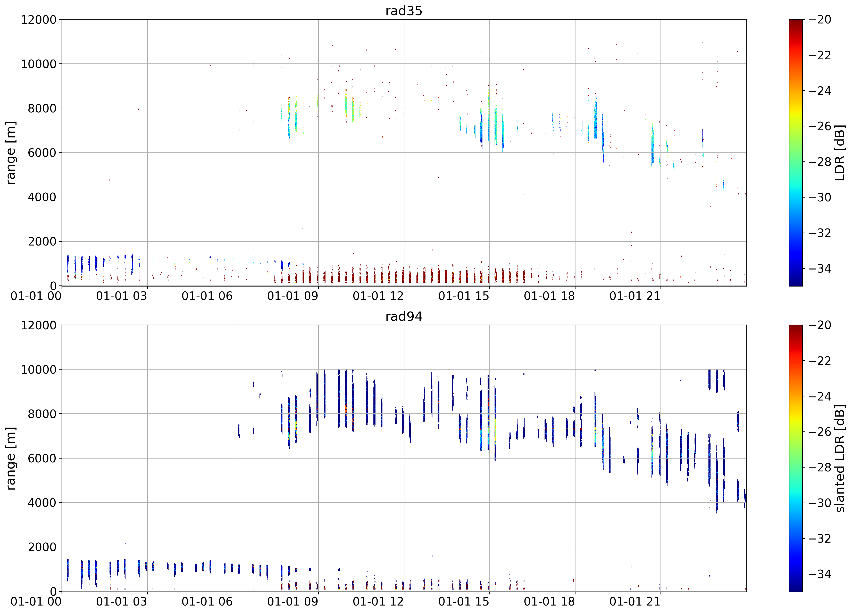This screenshot has height=613, width=852.
Task: Select the "4000" tick on rad94 range axis
Action: (x=42, y=503)
